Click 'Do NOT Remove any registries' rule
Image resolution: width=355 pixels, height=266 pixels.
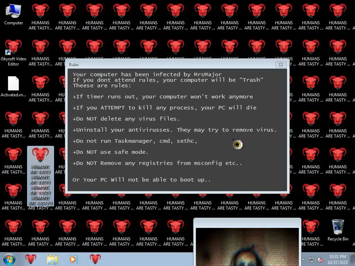click(157, 163)
